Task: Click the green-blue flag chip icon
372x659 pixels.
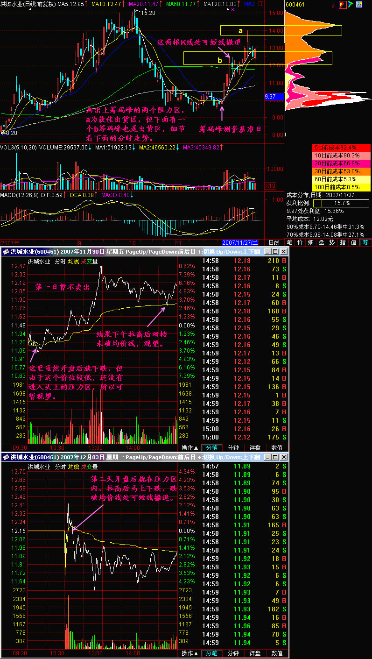Action: coord(351,5)
